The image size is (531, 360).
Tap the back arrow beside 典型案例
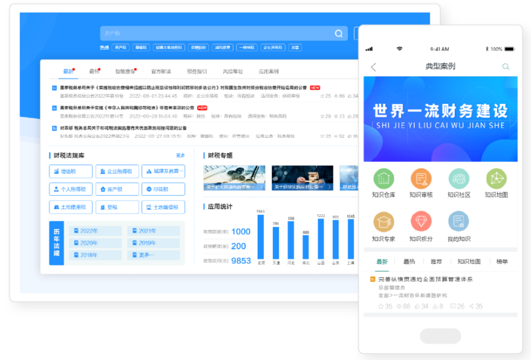(x=374, y=67)
